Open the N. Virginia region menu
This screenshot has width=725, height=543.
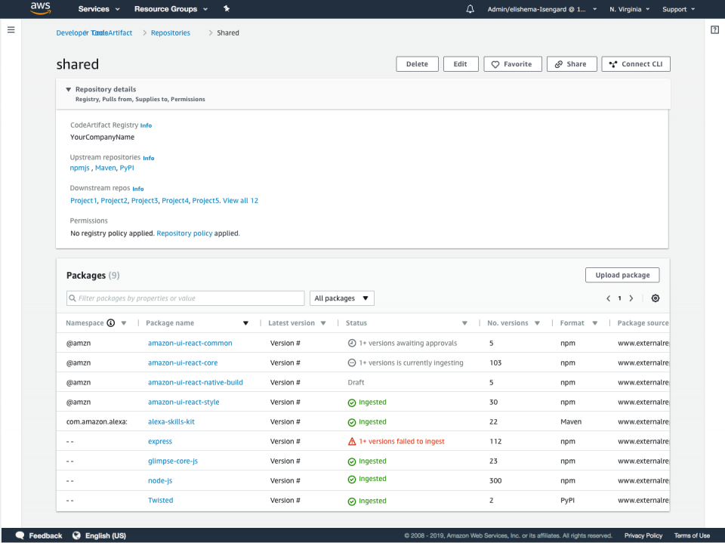pos(629,9)
